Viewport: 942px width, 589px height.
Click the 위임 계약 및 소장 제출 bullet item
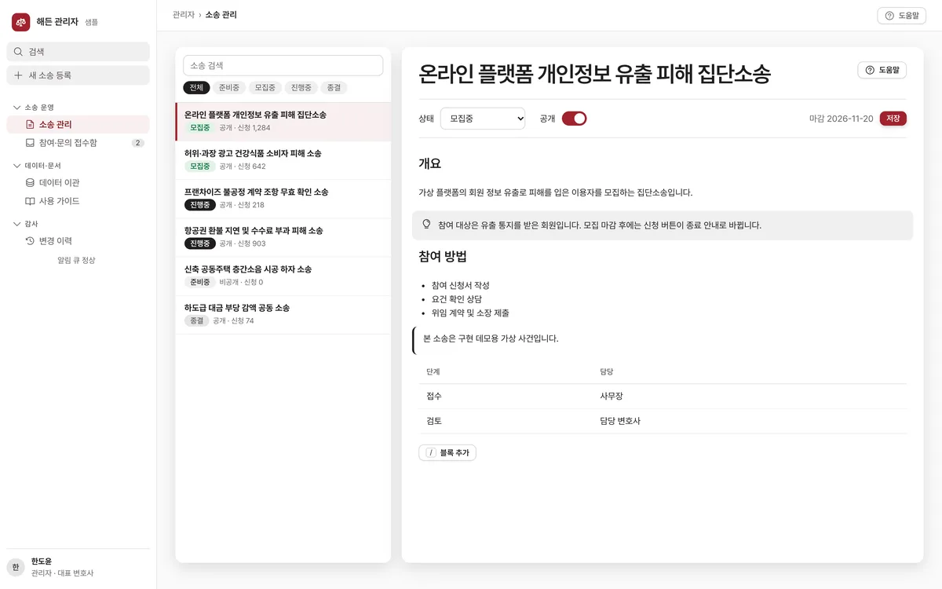470,313
